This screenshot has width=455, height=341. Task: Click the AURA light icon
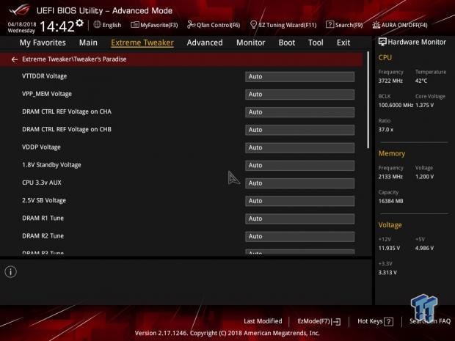[376, 25]
